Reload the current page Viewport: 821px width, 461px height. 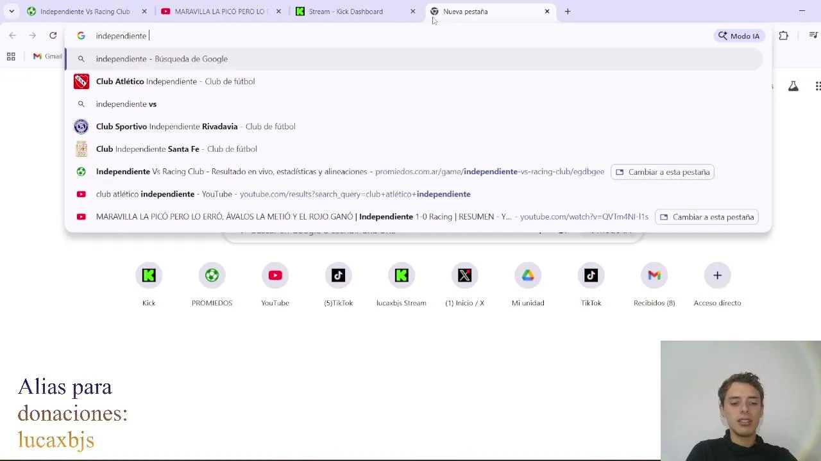pyautogui.click(x=53, y=36)
